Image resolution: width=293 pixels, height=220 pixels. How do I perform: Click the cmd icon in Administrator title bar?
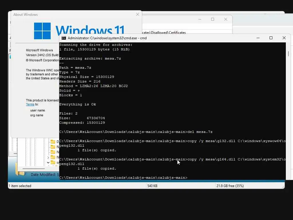pos(64,38)
